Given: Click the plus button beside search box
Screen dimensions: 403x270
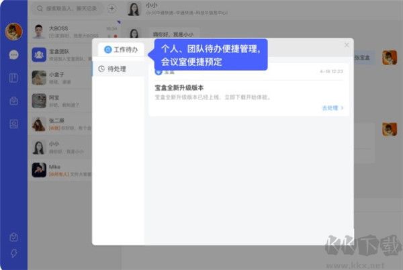Looking at the screenshot, I should point(111,9).
